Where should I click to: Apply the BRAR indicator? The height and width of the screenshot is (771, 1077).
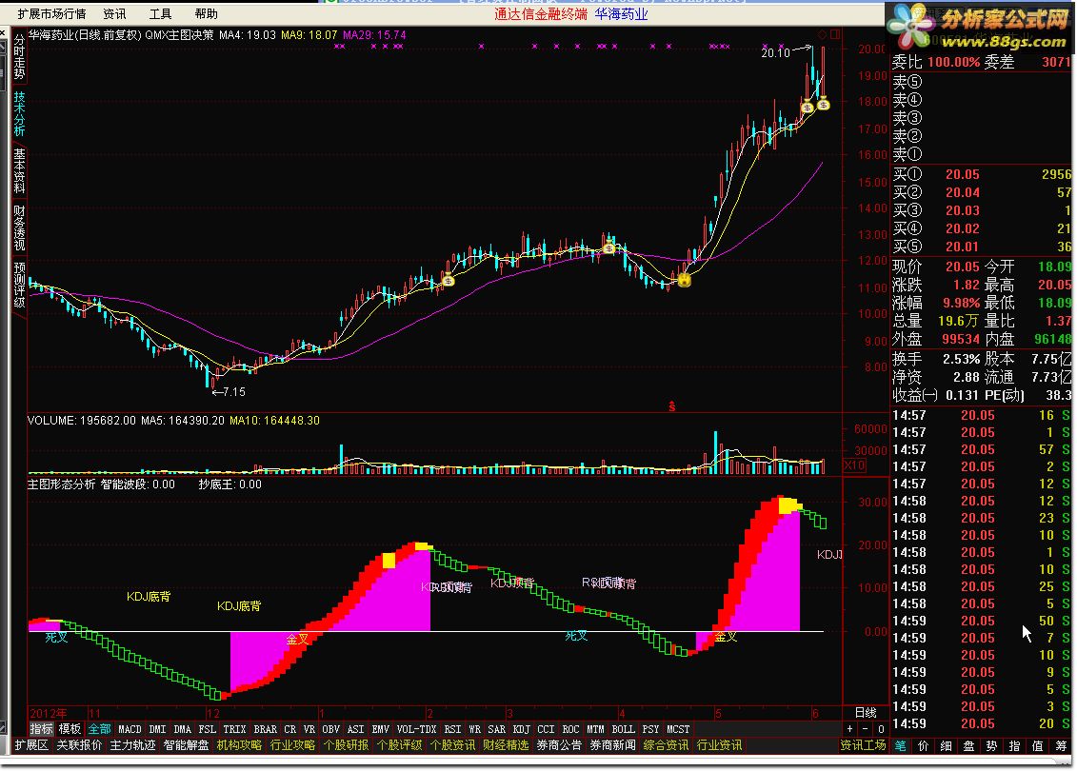(266, 729)
